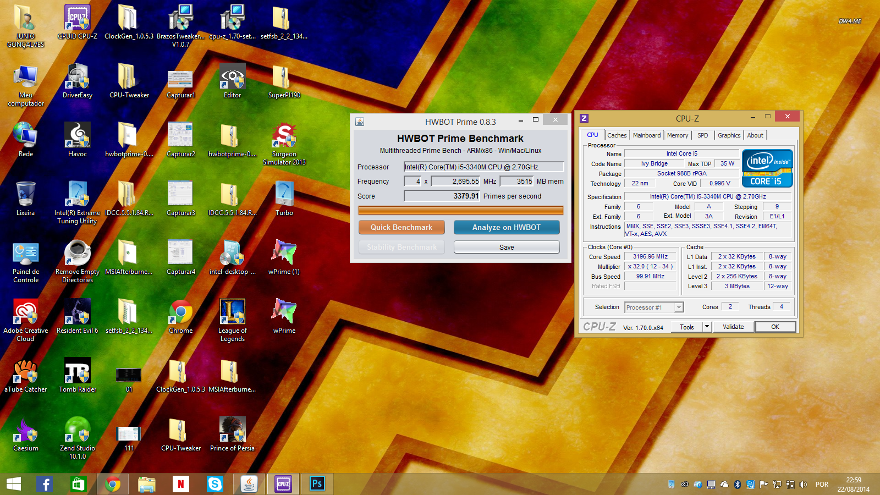Open the Rede network icon
Screen dimensions: 880x495
click(x=26, y=140)
